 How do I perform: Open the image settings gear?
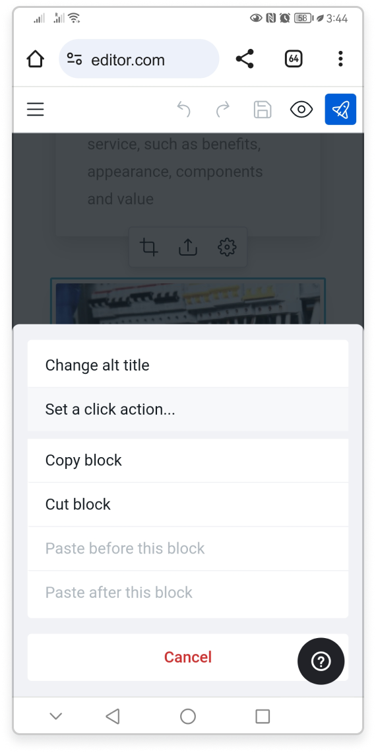pos(227,247)
